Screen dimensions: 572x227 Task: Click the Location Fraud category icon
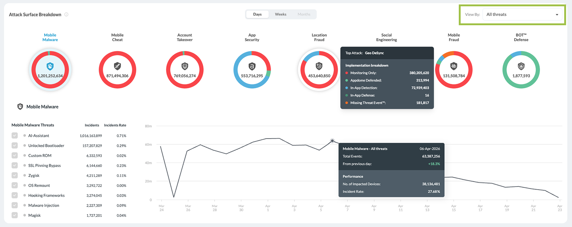(319, 66)
